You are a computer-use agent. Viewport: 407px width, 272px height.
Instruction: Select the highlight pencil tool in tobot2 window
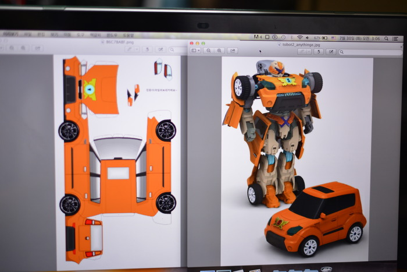pyautogui.click(x=302, y=51)
